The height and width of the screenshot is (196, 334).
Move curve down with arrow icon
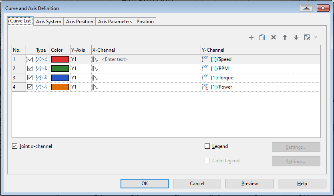296,37
